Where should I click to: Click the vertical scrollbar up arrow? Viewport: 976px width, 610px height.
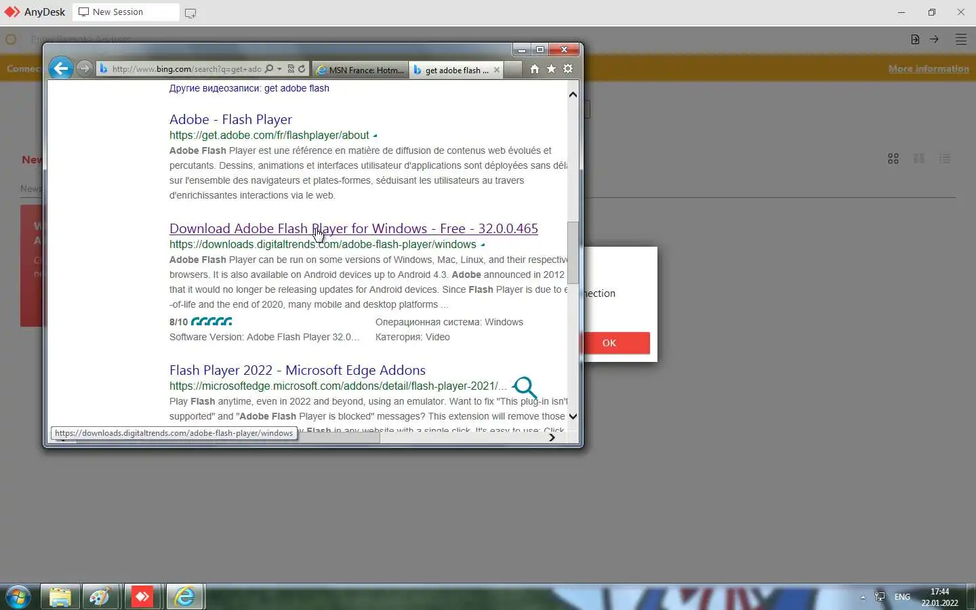[x=573, y=95]
